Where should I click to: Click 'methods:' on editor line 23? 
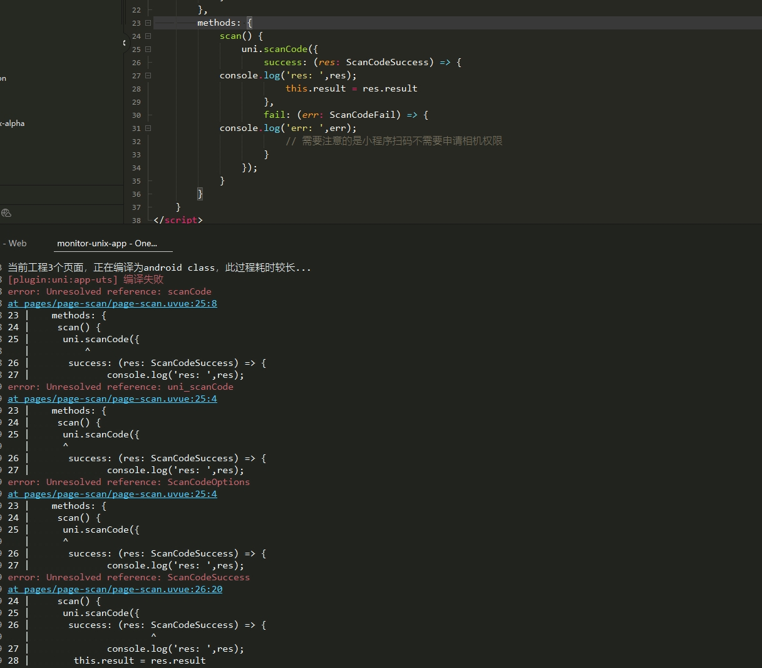219,23
